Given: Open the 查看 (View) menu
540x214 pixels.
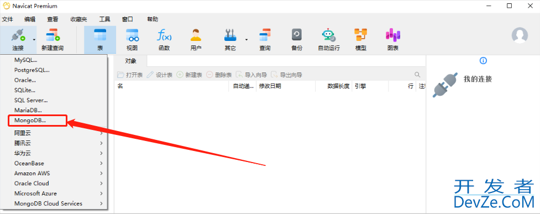Looking at the screenshot, I should (53, 19).
